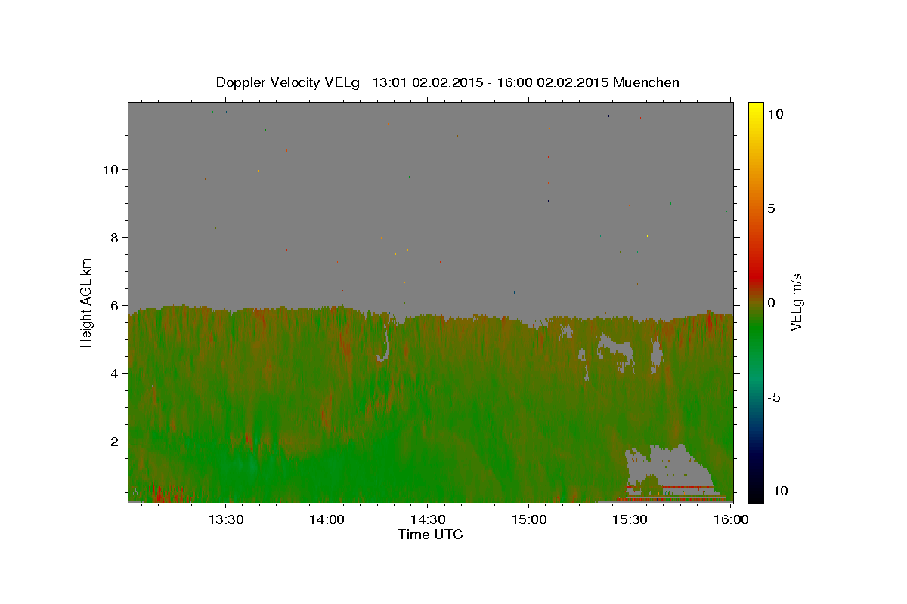Click height axis label '2'
Image resolution: width=907 pixels, height=604 pixels.
pyautogui.click(x=113, y=442)
